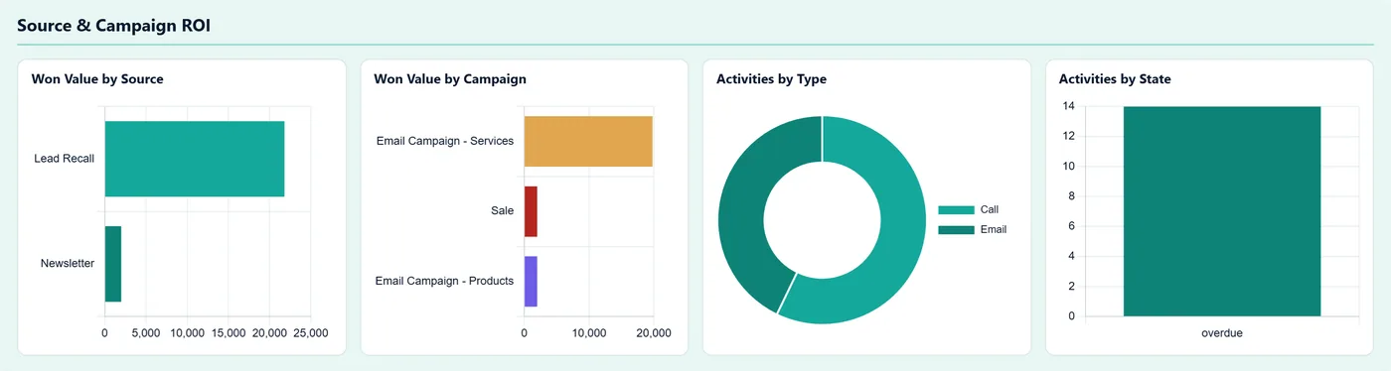Toggle the Call legend color swatch
Image resolution: width=1391 pixels, height=371 pixels.
(x=957, y=209)
